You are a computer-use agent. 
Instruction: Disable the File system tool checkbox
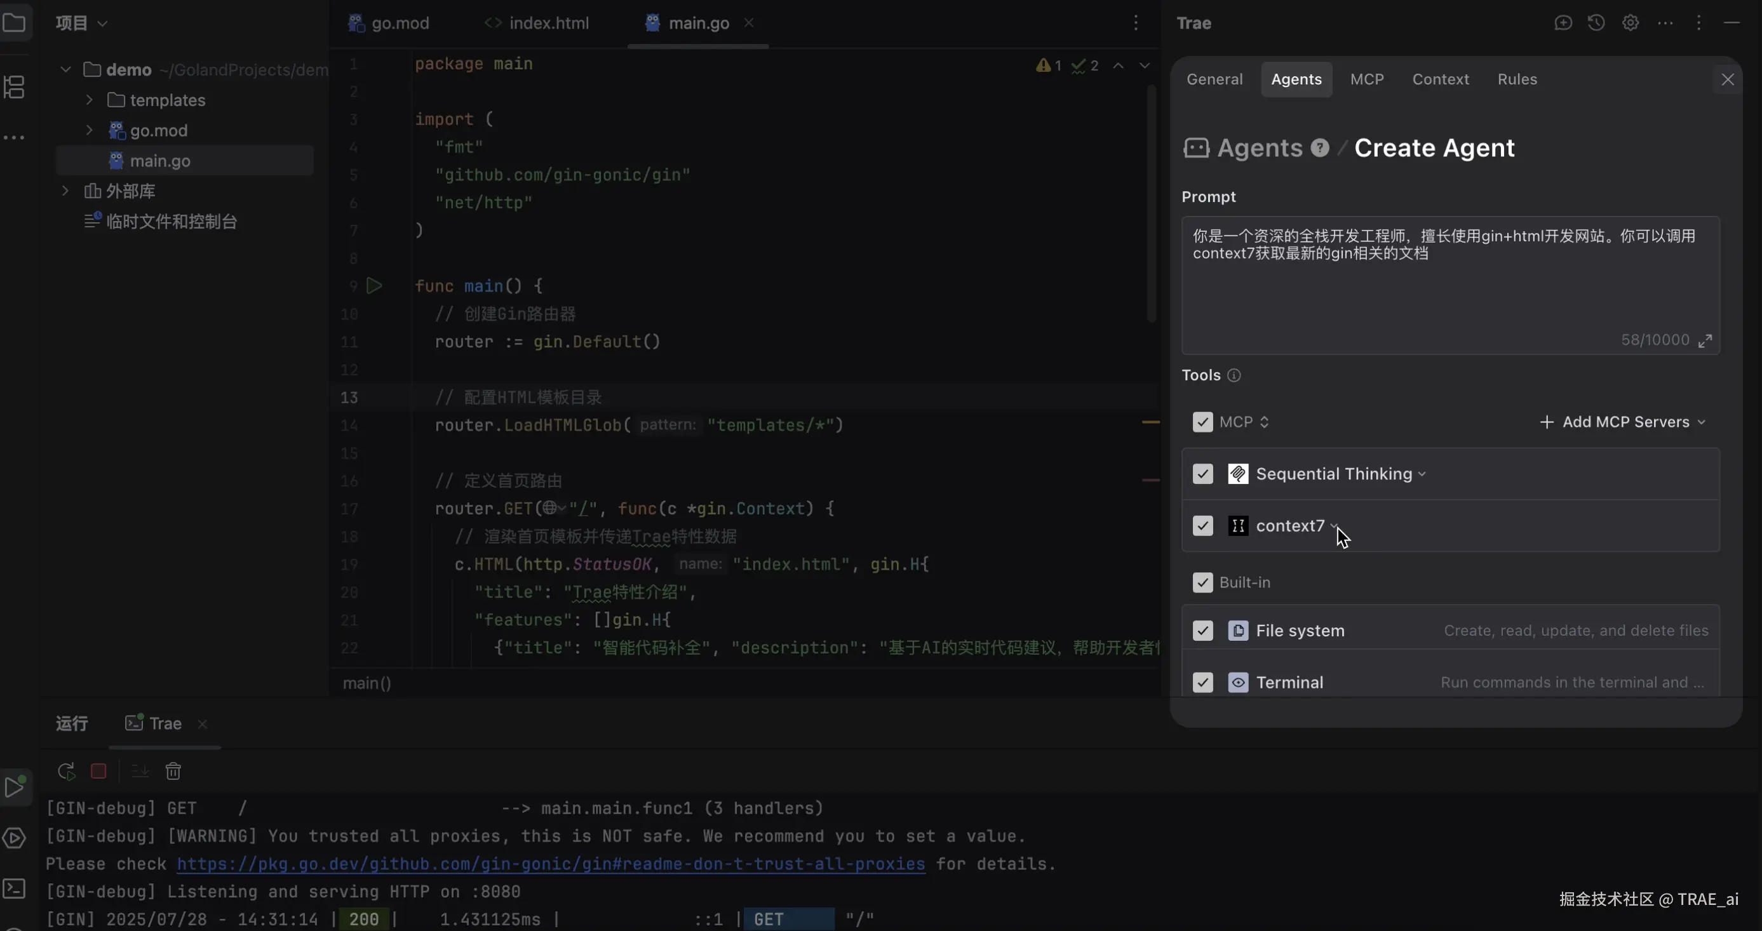pos(1202,631)
